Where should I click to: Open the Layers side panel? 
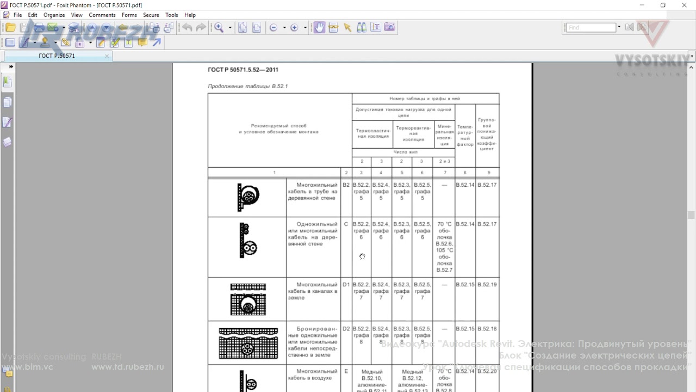click(x=7, y=142)
